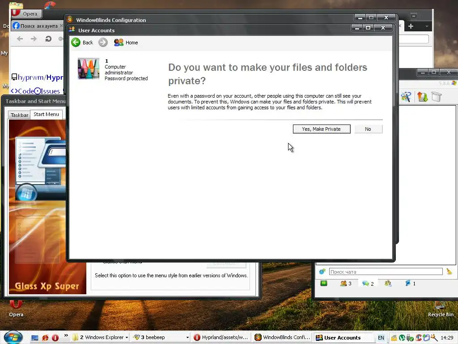Screen dimensions: 458x344
Task: Reload the page in Opera
Action: click(x=48, y=39)
